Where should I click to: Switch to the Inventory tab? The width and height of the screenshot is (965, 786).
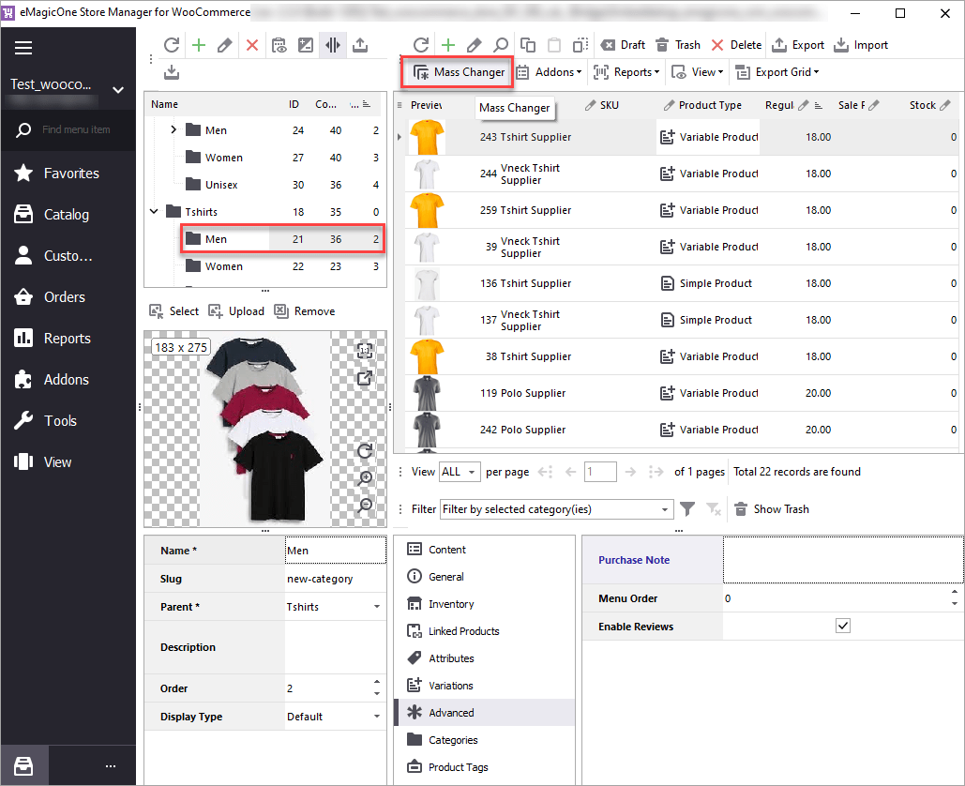click(x=451, y=604)
